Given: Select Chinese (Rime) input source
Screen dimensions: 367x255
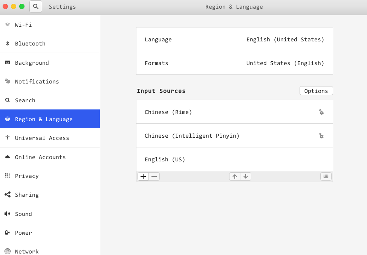Looking at the screenshot, I should coord(234,112).
